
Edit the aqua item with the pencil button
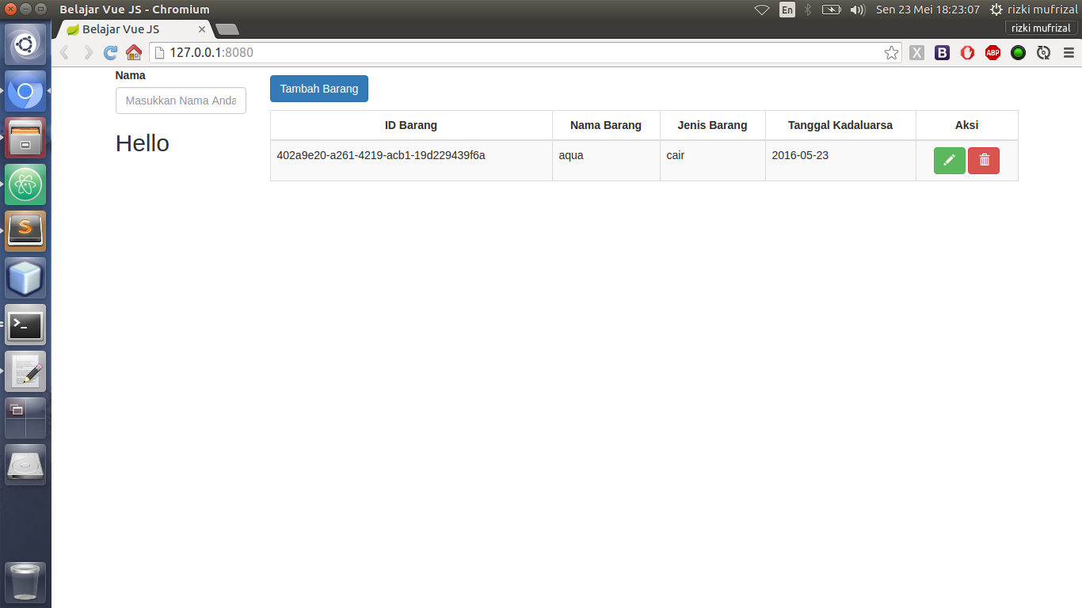coord(950,160)
